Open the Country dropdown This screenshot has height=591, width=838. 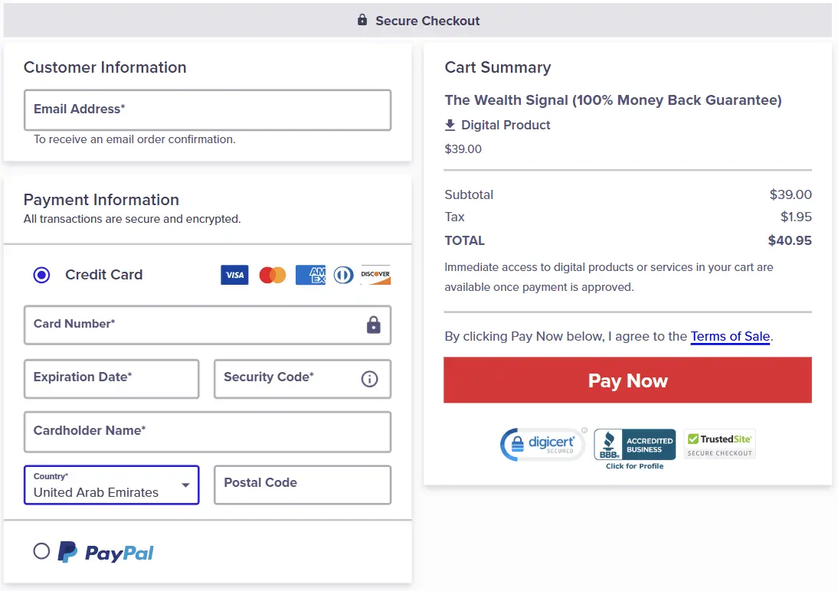[x=185, y=485]
